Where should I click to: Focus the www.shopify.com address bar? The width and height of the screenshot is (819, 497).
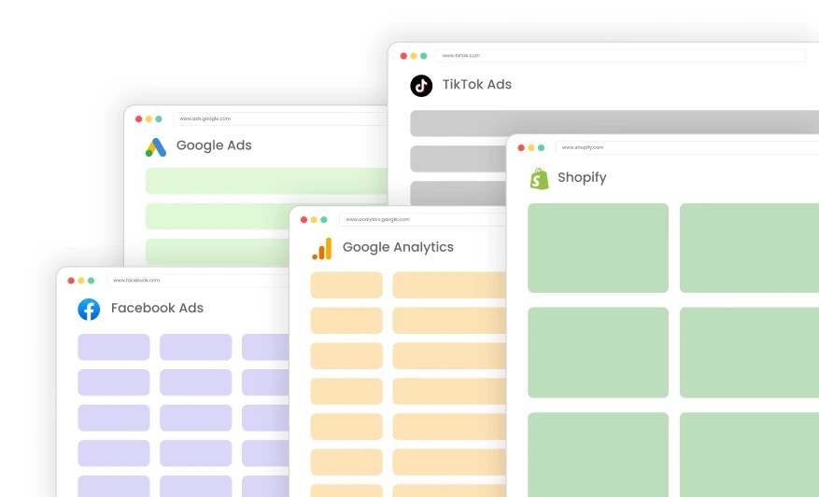tap(687, 147)
